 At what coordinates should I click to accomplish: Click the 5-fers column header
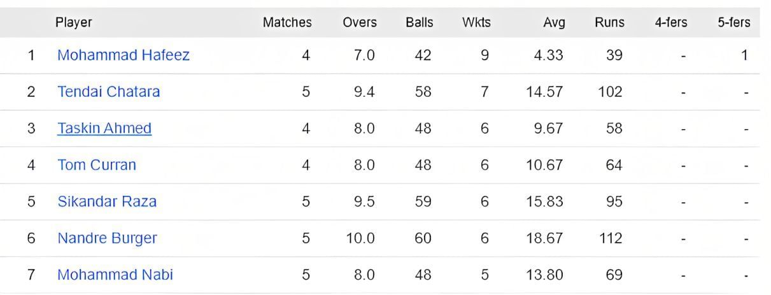pos(733,22)
